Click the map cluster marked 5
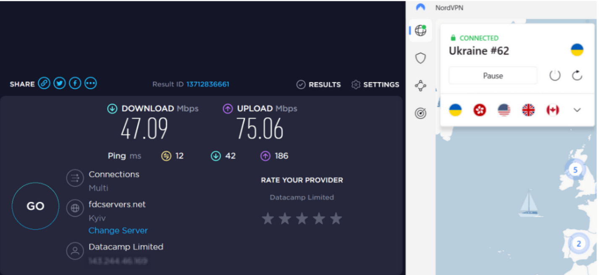This screenshot has height=275, width=601. point(575,170)
